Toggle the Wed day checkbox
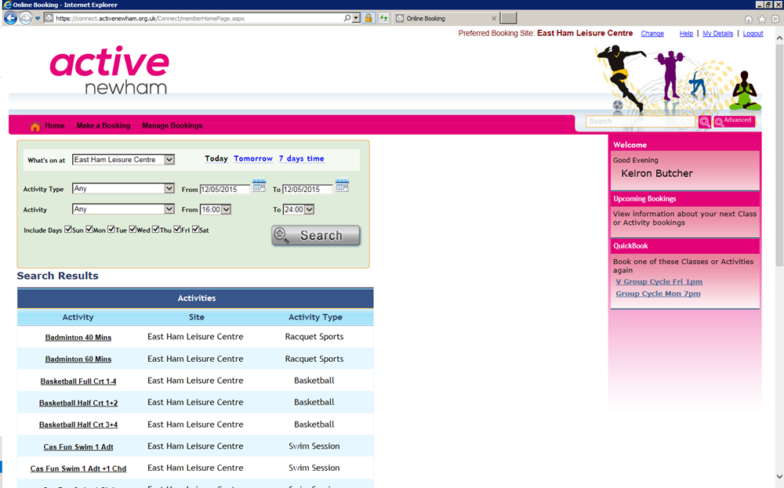This screenshot has height=488, width=784. 132,230
